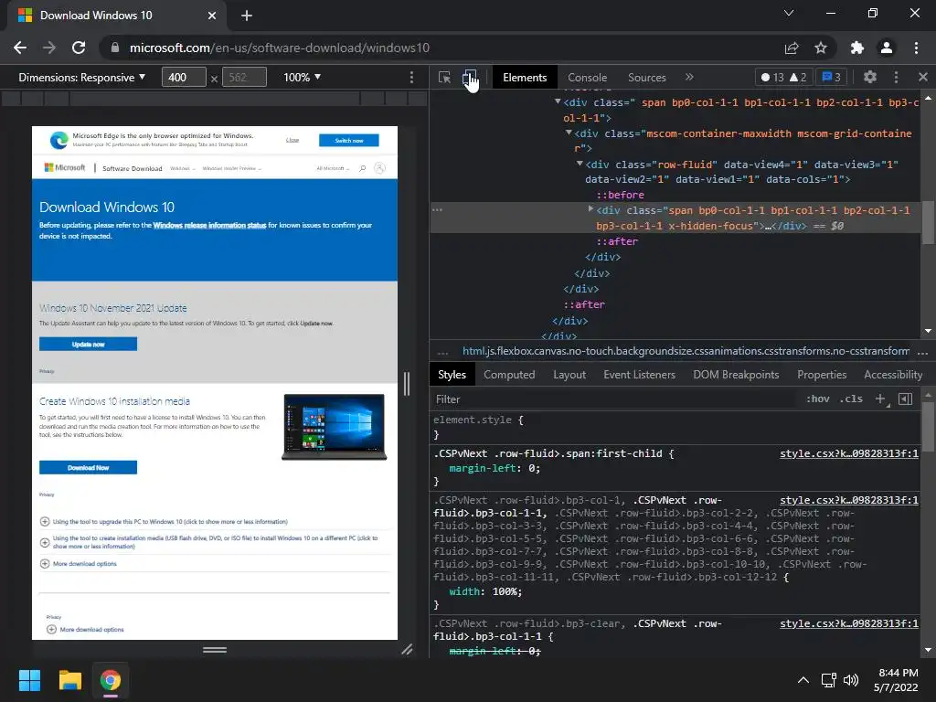Screen dimensions: 936x702
Task: Open the DOM Breakpoints tab
Action: [x=736, y=374]
